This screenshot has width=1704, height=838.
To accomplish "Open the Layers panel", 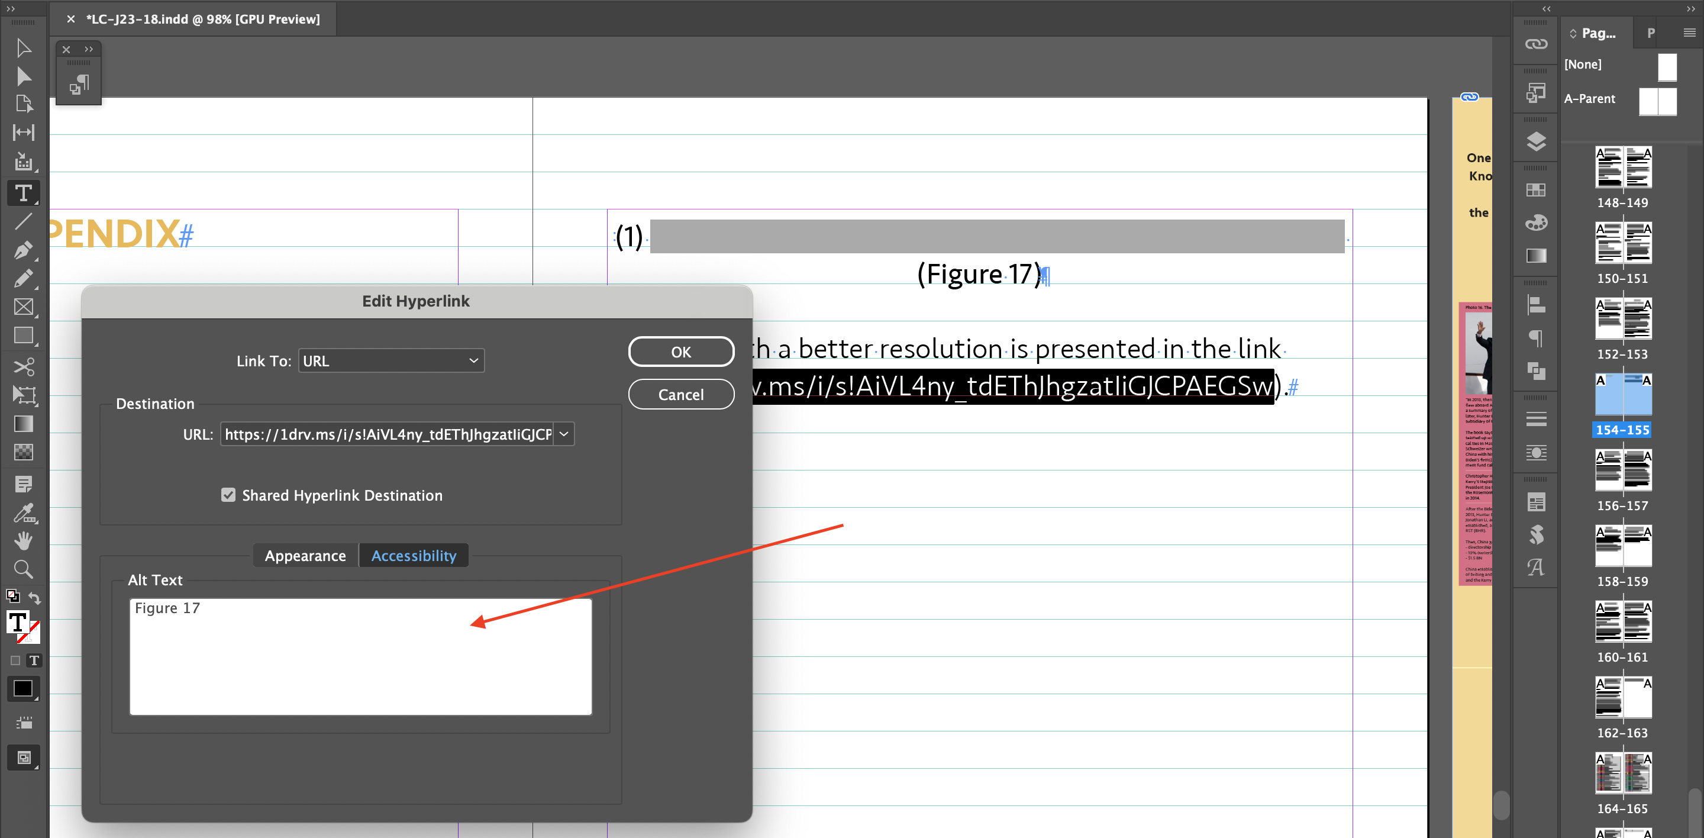I will [x=1535, y=141].
